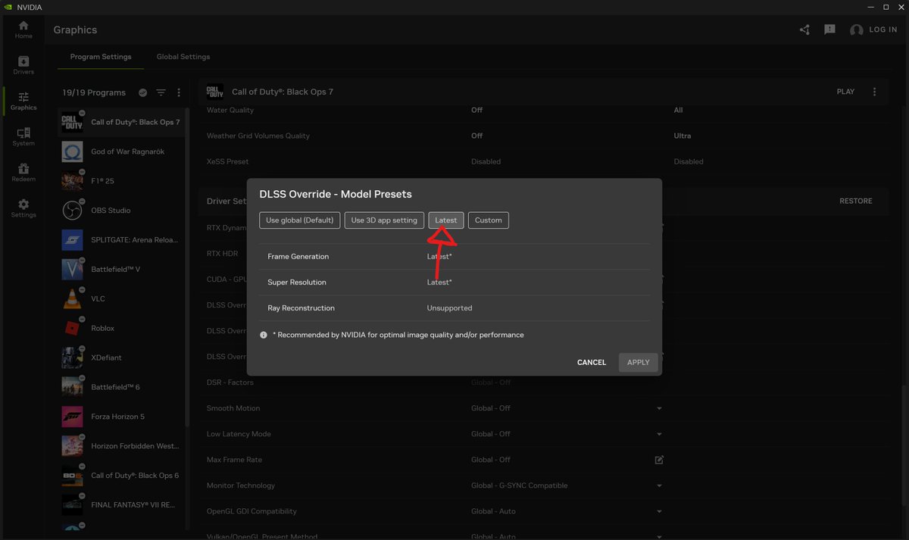Click the LOG IN account button
The height and width of the screenshot is (540, 909).
pyautogui.click(x=873, y=30)
